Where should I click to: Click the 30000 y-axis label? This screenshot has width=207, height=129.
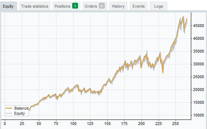(x=198, y=64)
